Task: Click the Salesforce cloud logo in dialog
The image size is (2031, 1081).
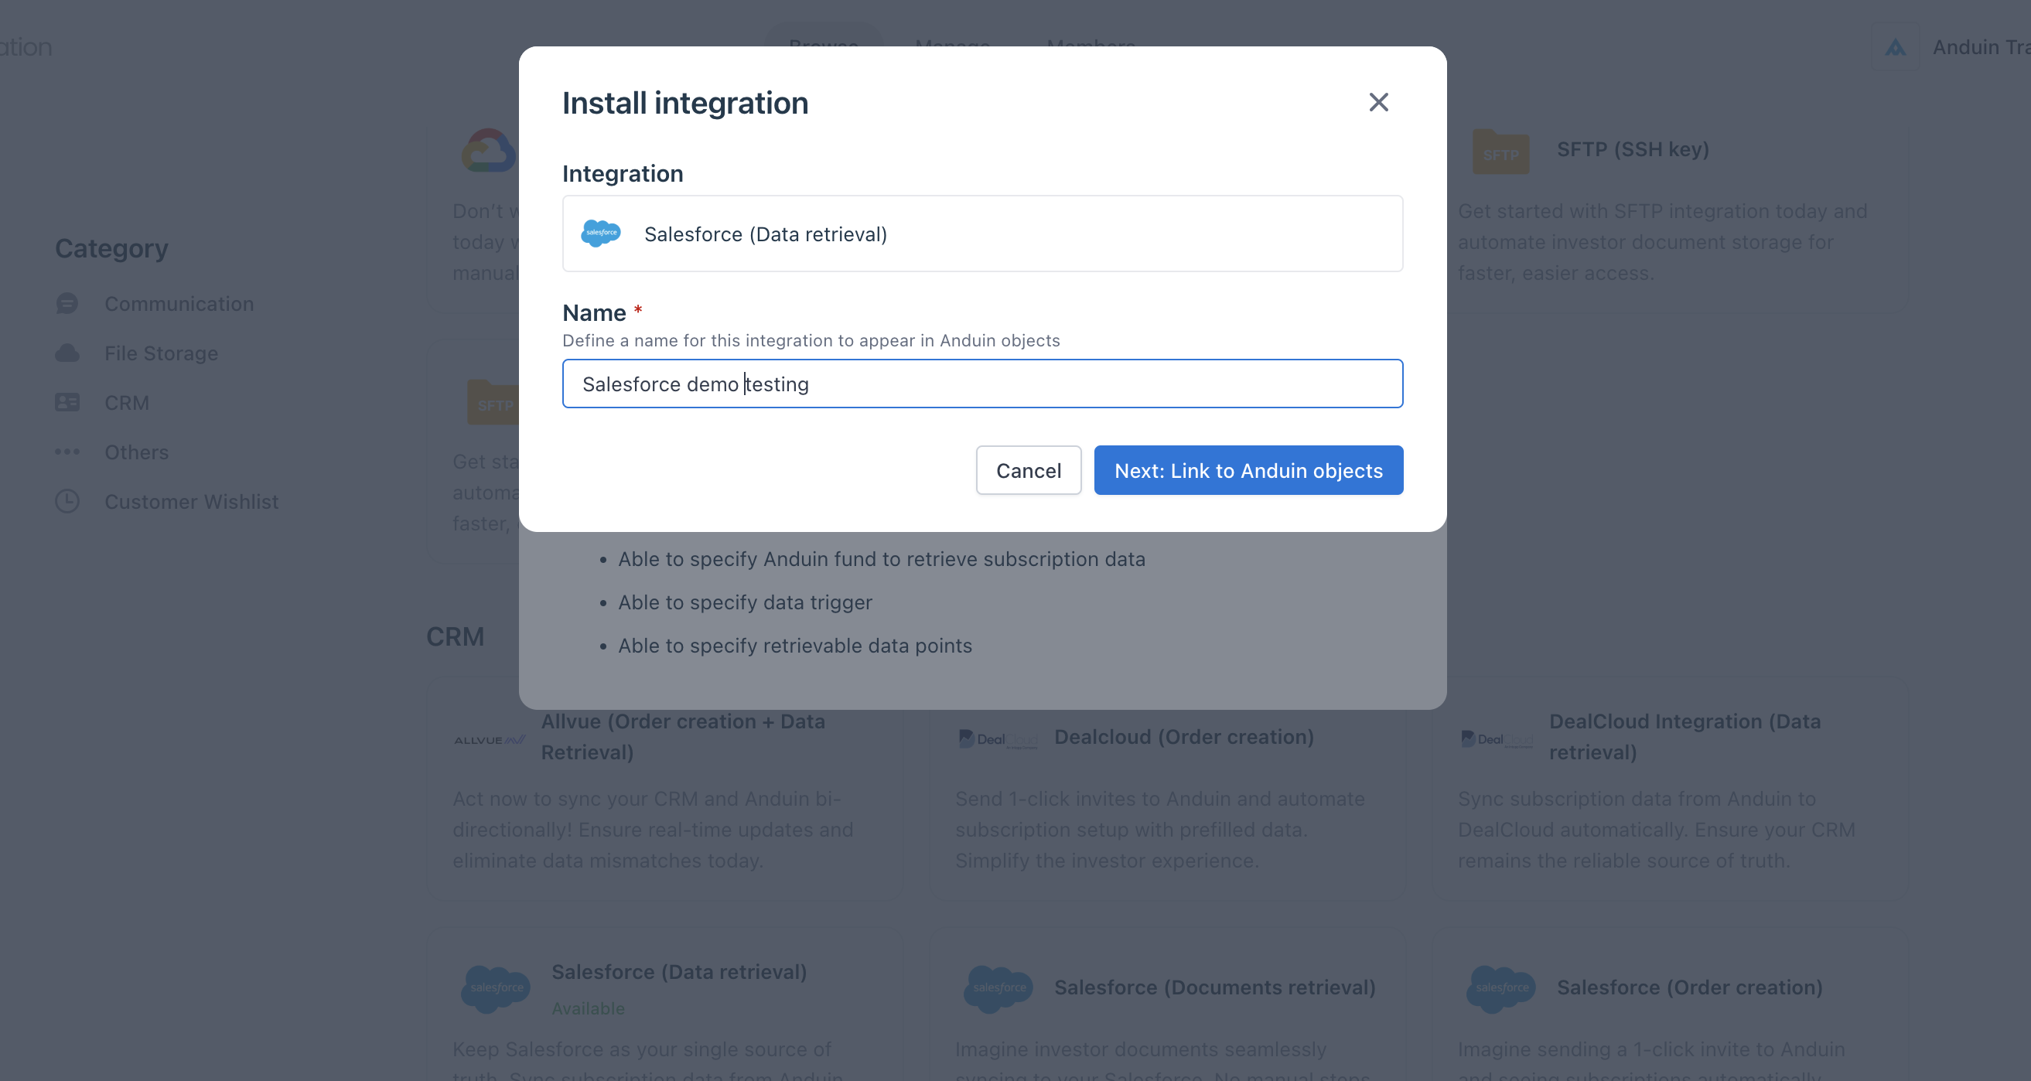Action: click(x=601, y=234)
